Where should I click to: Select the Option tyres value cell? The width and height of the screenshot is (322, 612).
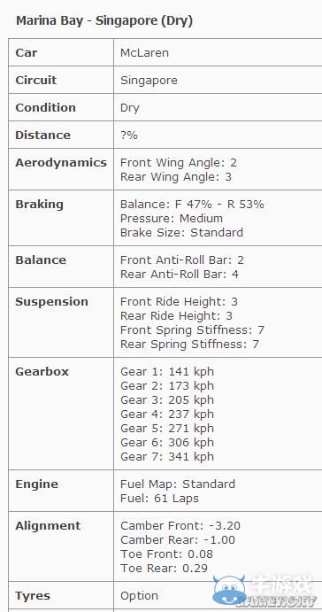218,595
